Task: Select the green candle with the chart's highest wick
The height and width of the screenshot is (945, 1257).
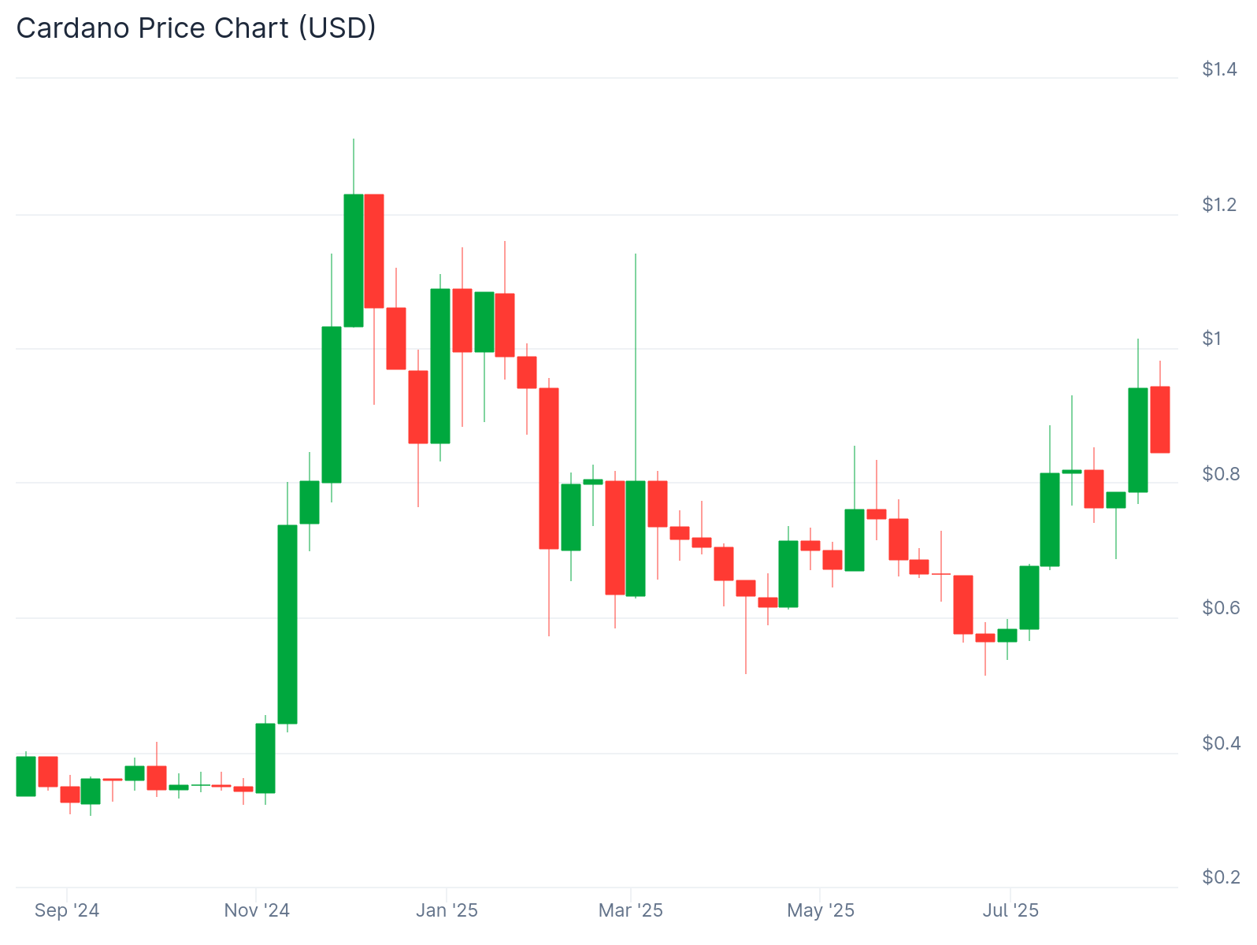Action: pos(354,260)
